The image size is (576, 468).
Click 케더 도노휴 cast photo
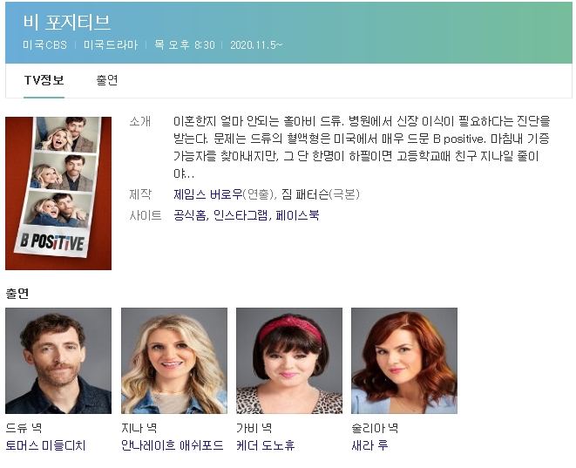click(288, 360)
